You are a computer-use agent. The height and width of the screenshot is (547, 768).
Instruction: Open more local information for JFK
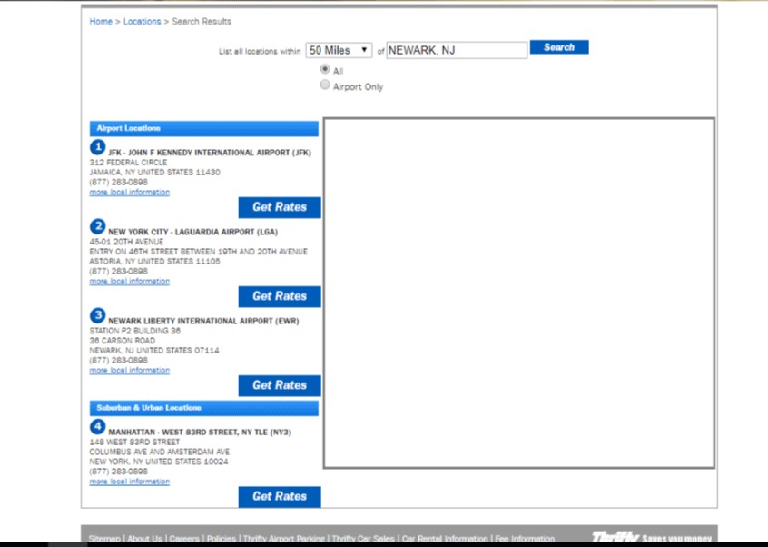(129, 192)
